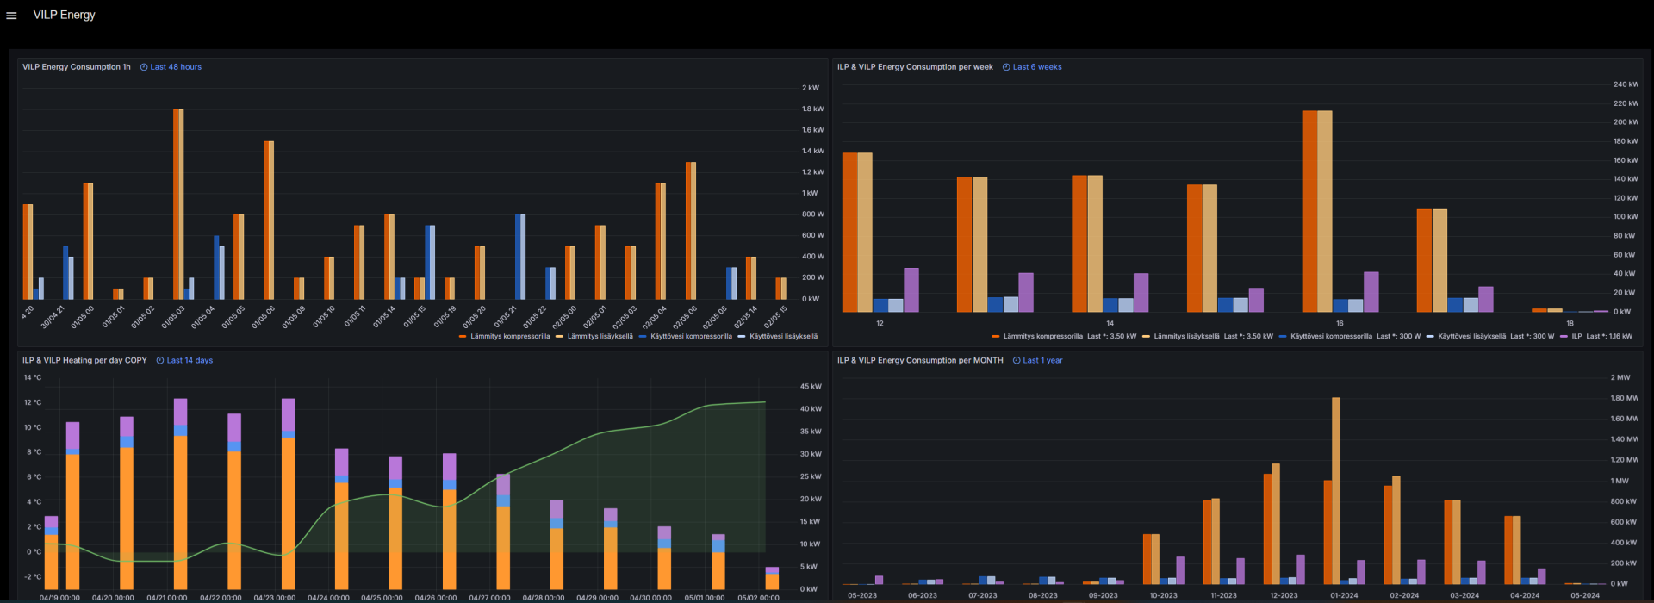Click the VILP Energy dashboard title
Image resolution: width=1654 pixels, height=603 pixels.
(x=64, y=15)
